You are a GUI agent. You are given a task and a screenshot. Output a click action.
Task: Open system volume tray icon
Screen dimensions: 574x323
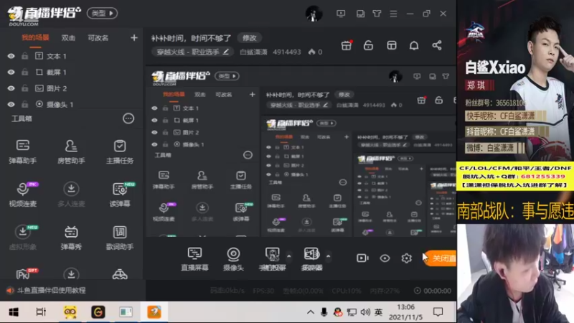[365, 312]
